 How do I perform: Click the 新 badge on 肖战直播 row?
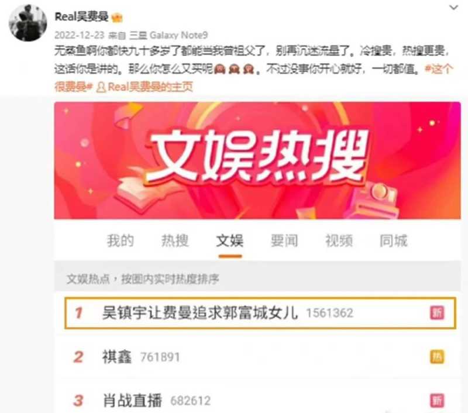click(x=437, y=401)
